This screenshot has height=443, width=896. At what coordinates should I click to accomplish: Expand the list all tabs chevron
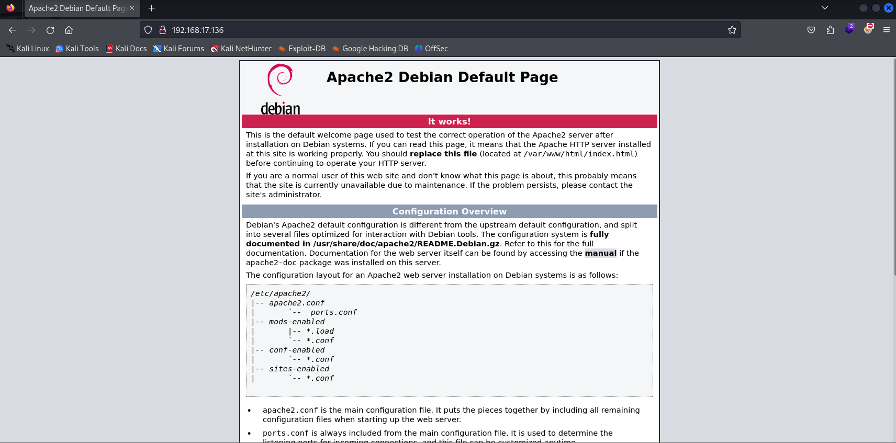[x=825, y=8]
